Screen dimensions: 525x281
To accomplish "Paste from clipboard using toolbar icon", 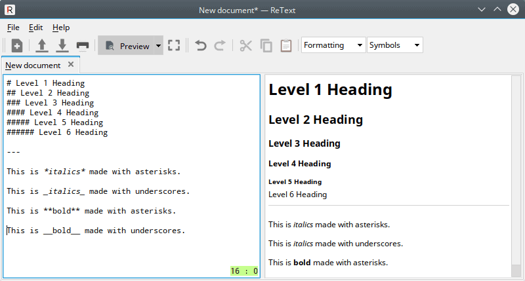I will point(286,46).
